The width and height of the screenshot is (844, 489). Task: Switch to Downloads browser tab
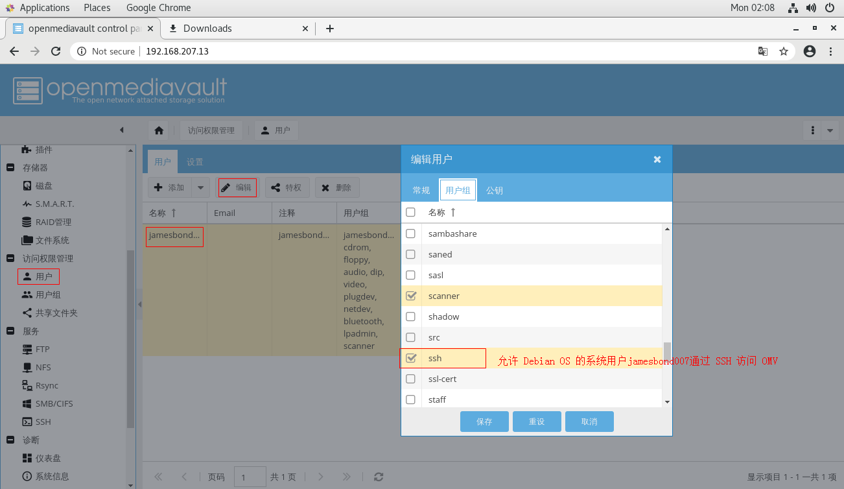click(207, 29)
